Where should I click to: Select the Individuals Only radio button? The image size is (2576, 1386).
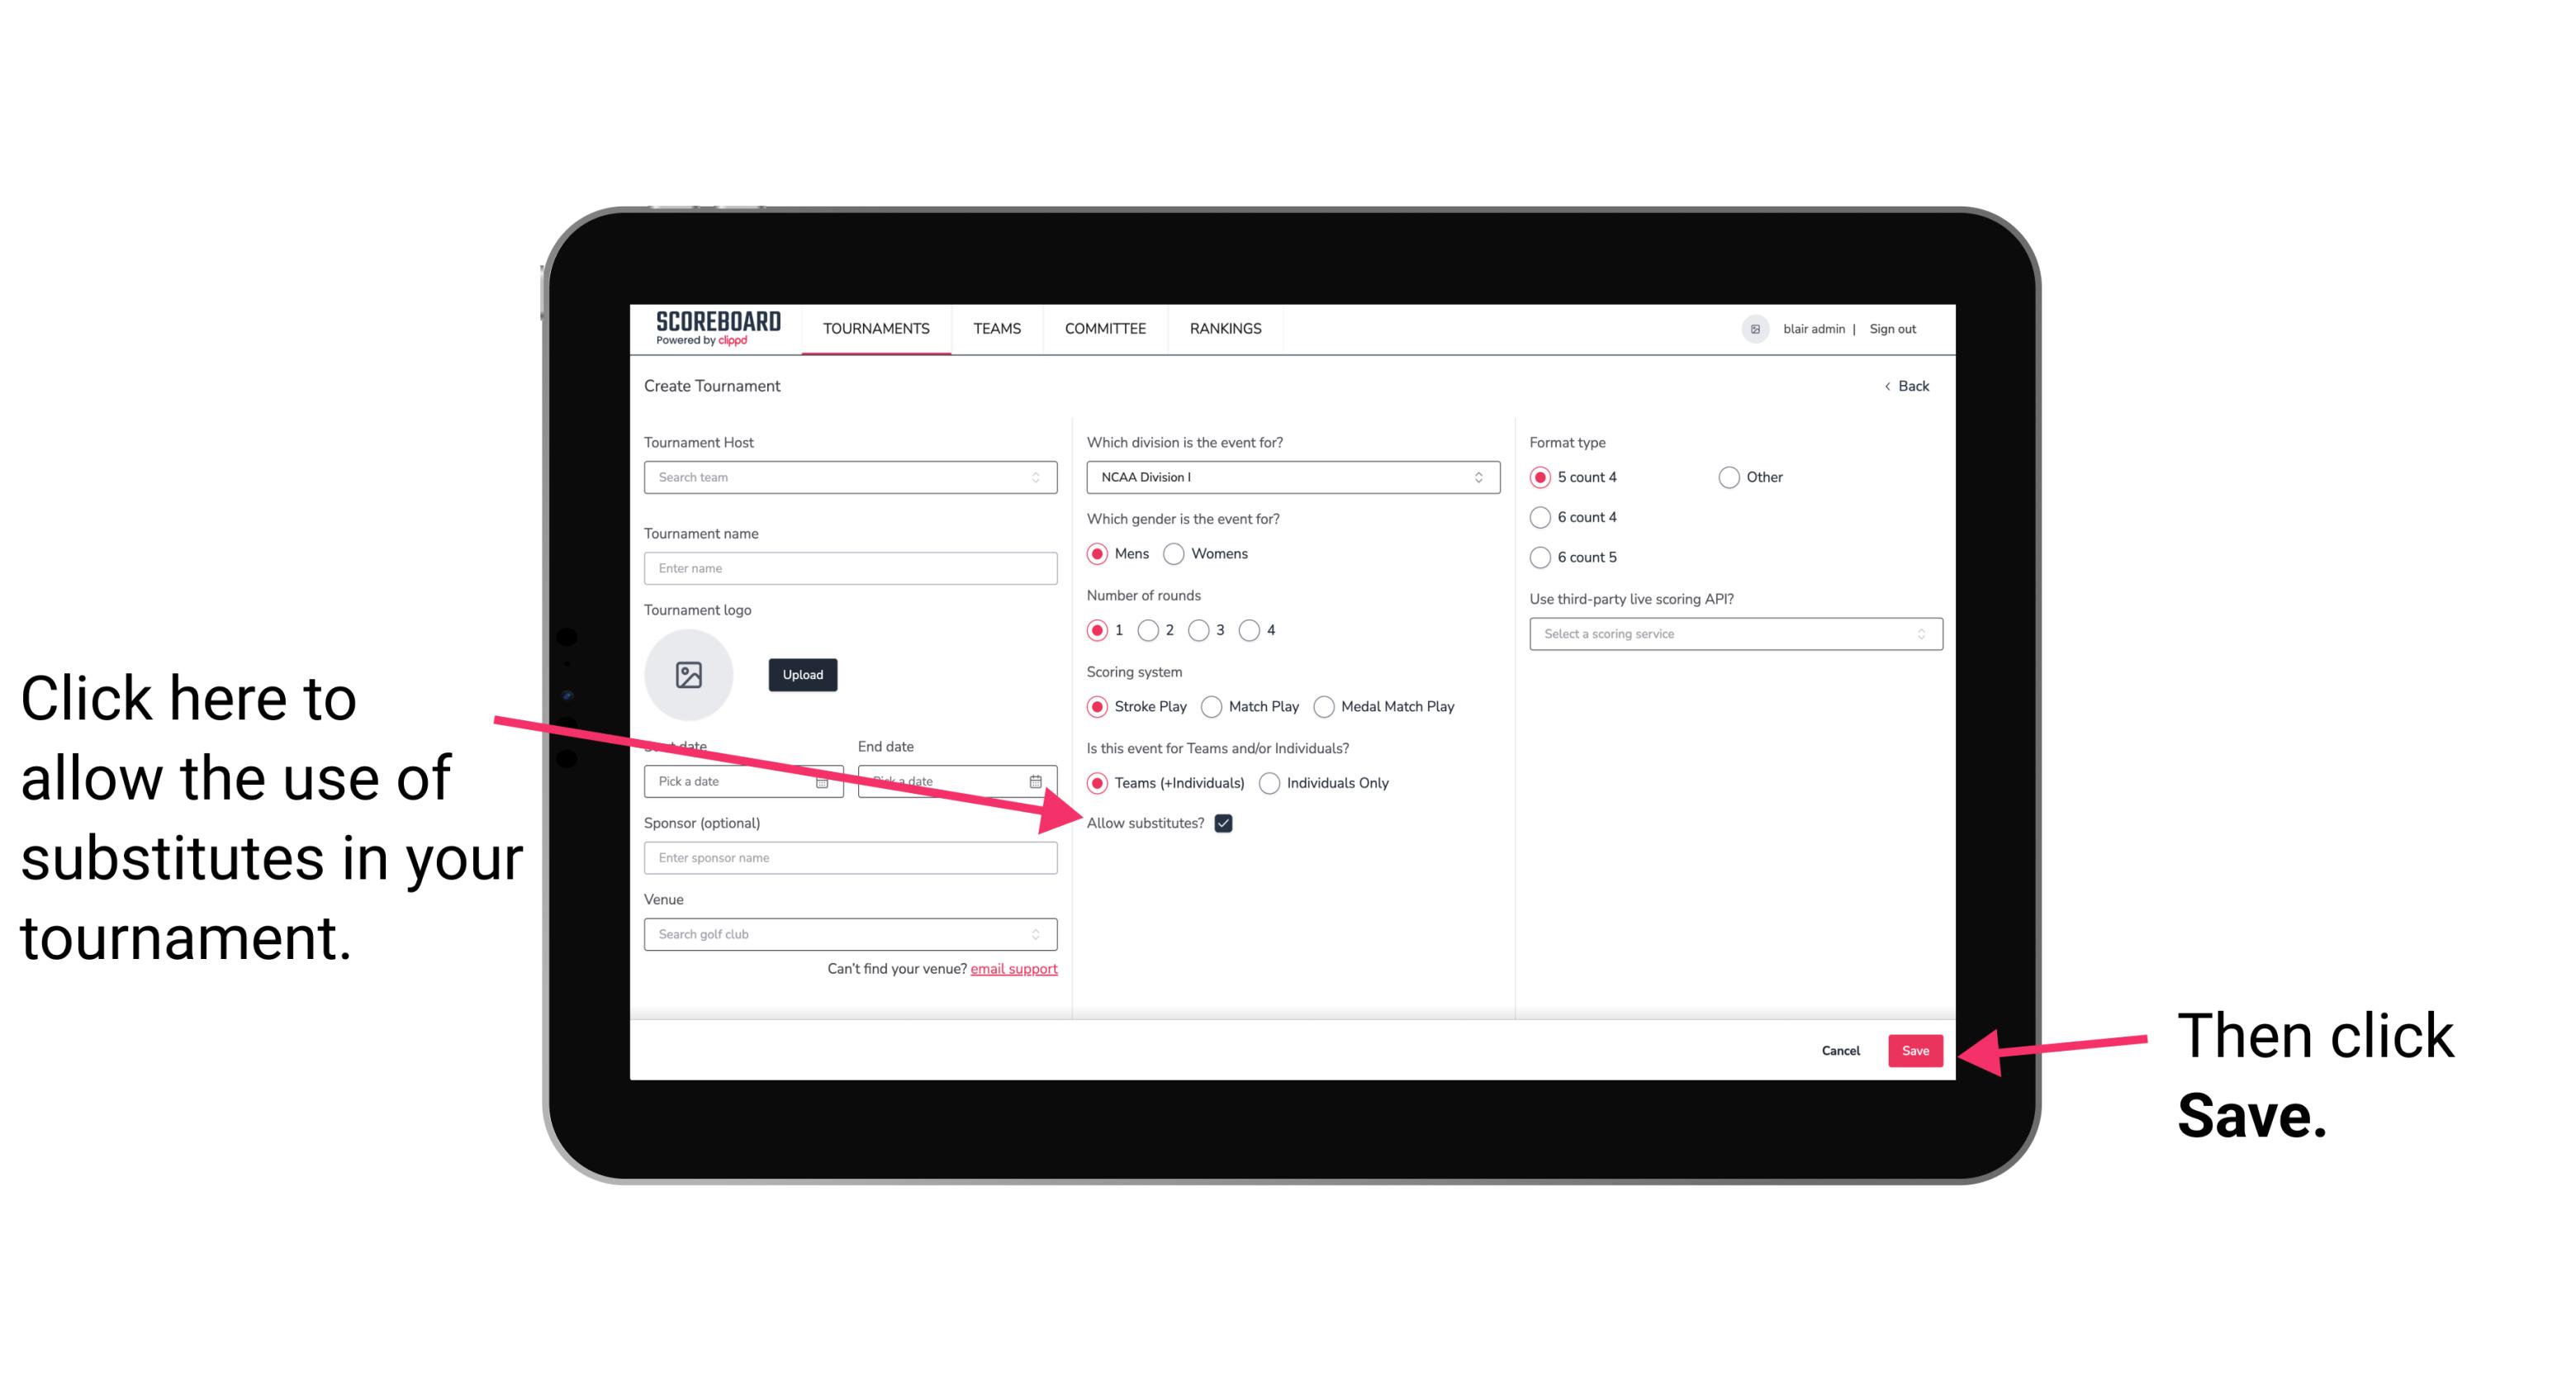1271,784
